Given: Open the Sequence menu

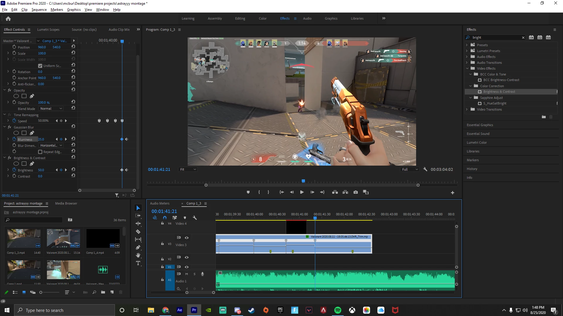Looking at the screenshot, I should (x=39, y=10).
